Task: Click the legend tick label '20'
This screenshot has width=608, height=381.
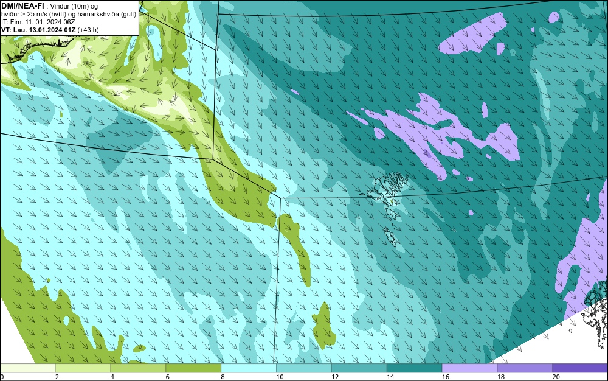Action: (x=556, y=377)
